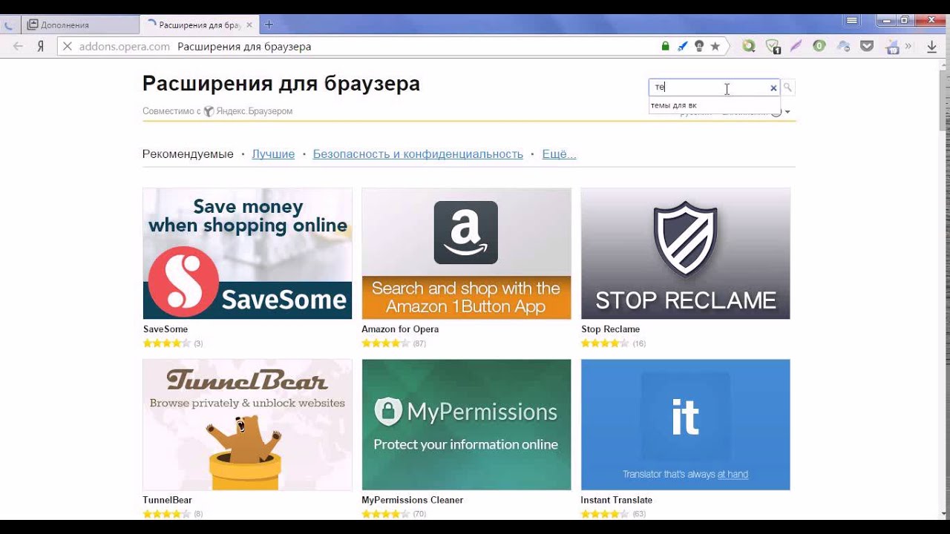This screenshot has width=950, height=534.
Task: Open the green circular extension with arrow
Action: pyautogui.click(x=749, y=46)
